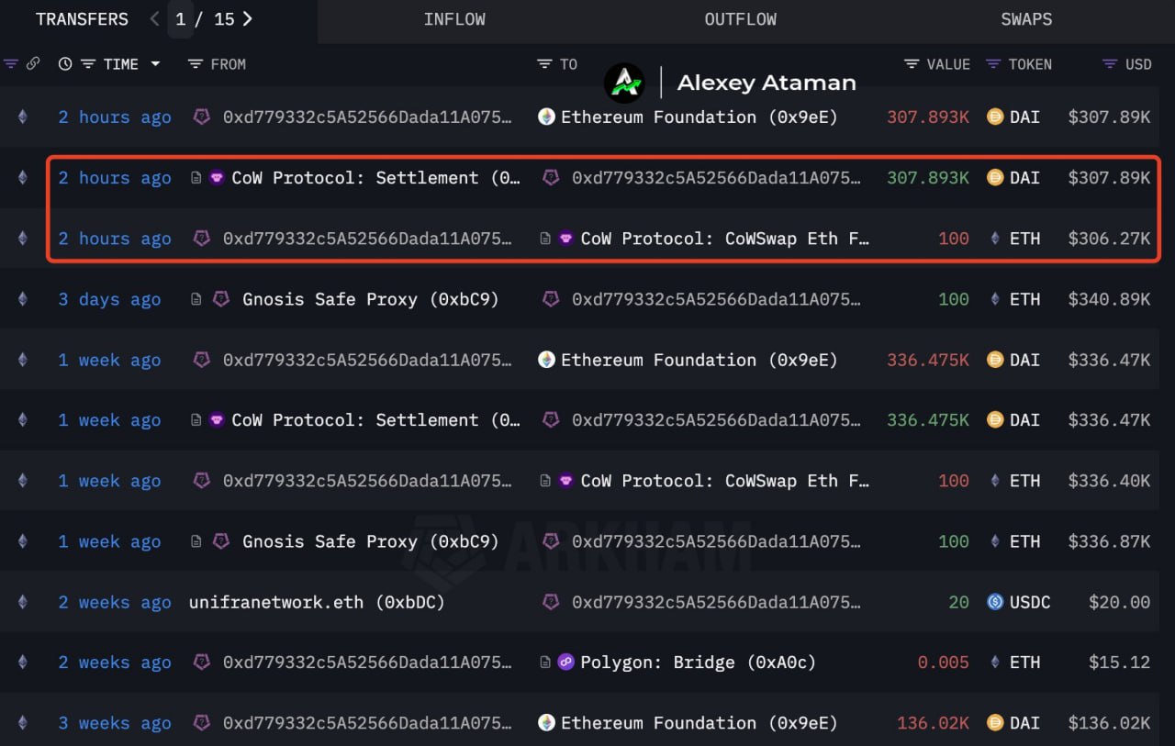Click the Ethereum chain icon in the $15.12 row
1175x746 pixels.
[x=23, y=662]
